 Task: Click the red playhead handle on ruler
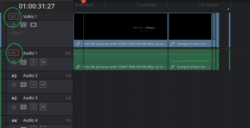83,2
